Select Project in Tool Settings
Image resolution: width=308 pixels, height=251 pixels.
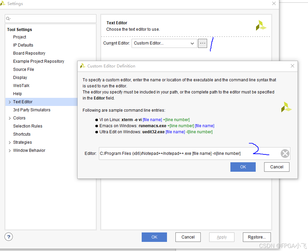click(x=20, y=37)
